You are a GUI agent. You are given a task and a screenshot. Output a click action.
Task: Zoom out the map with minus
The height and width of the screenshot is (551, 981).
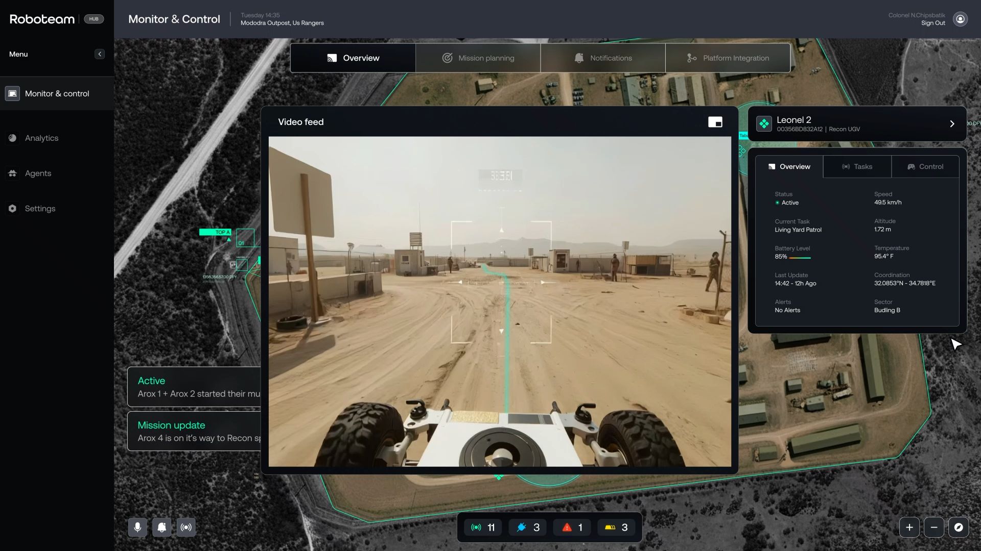pos(933,527)
